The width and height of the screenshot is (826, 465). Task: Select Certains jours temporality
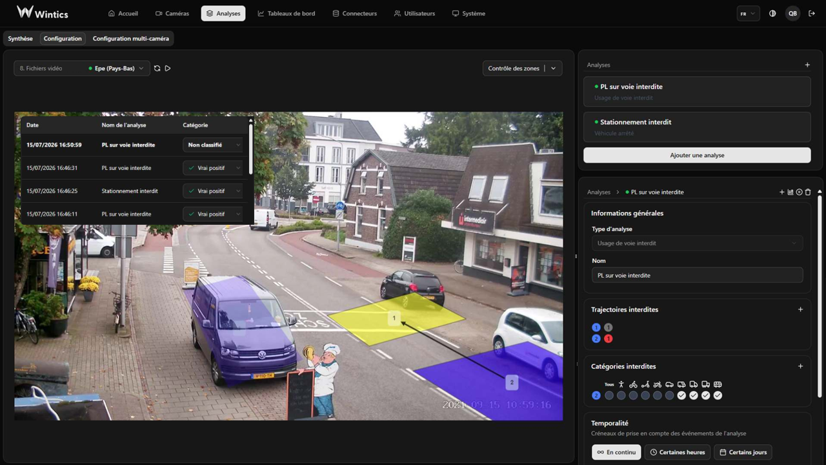click(x=743, y=452)
